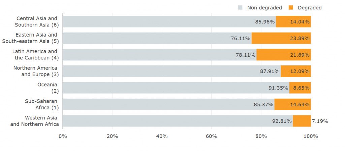Click the Sub-Saharan Africa (1) category label
This screenshot has height=154, width=345.
click(x=41, y=104)
